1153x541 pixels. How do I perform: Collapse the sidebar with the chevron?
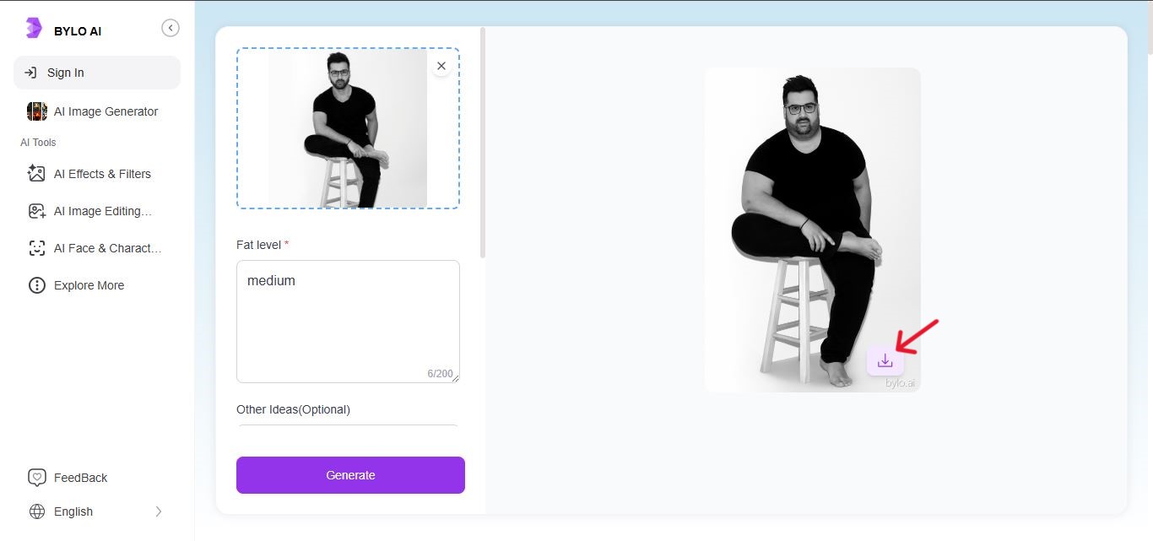coord(171,27)
